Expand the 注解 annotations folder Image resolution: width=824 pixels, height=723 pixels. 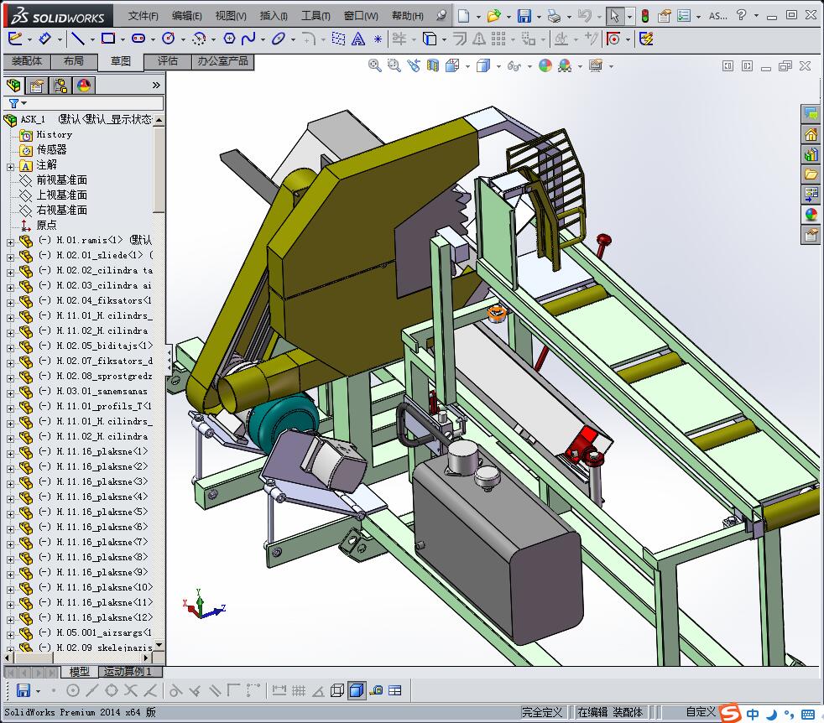10,165
